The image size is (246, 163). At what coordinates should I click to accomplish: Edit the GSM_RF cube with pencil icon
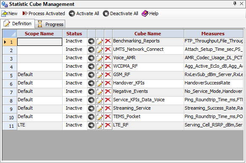pos(100,75)
